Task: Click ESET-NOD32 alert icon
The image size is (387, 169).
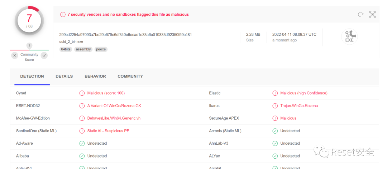Action: [x=82, y=106]
